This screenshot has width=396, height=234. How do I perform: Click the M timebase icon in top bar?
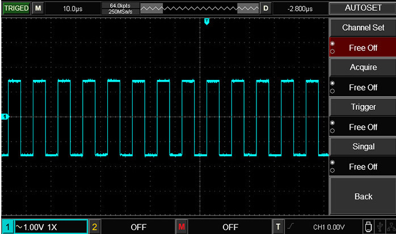(38, 8)
